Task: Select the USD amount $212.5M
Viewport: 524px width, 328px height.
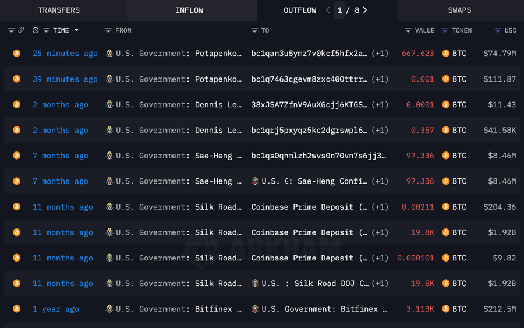Action: [500, 309]
